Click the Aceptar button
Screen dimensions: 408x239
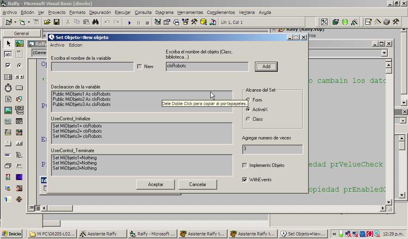[156, 184]
